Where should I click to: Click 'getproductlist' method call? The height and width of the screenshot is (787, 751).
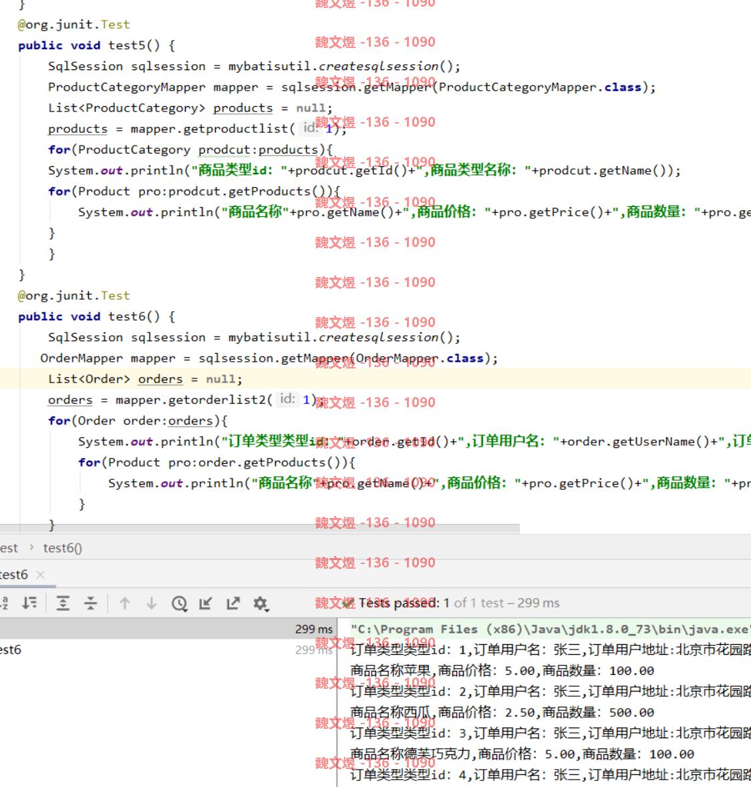coord(236,129)
